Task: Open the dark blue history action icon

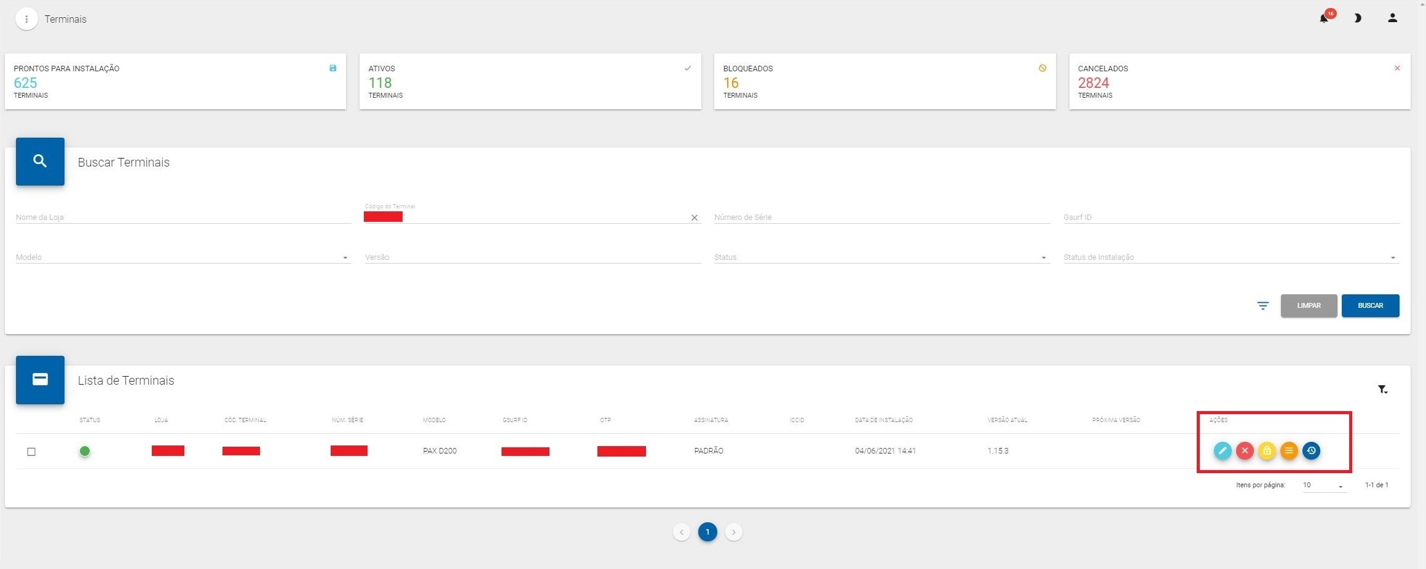Action: click(x=1311, y=451)
